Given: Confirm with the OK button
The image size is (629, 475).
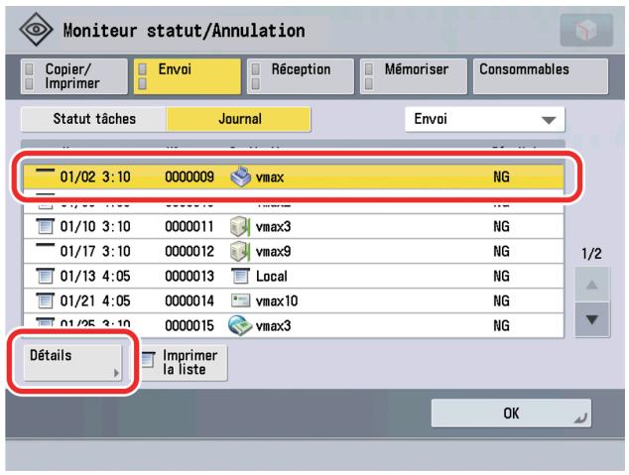Looking at the screenshot, I should pyautogui.click(x=511, y=413).
